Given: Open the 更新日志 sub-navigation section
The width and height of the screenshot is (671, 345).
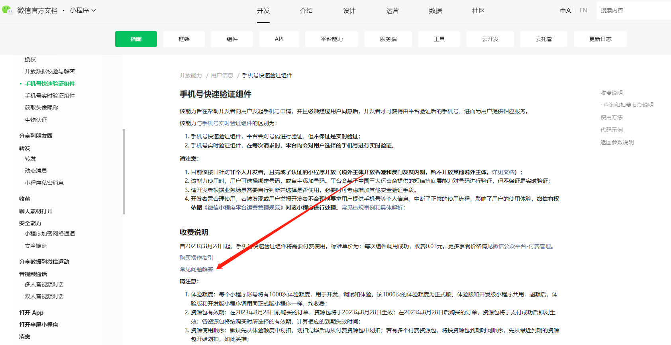Looking at the screenshot, I should pyautogui.click(x=600, y=39).
